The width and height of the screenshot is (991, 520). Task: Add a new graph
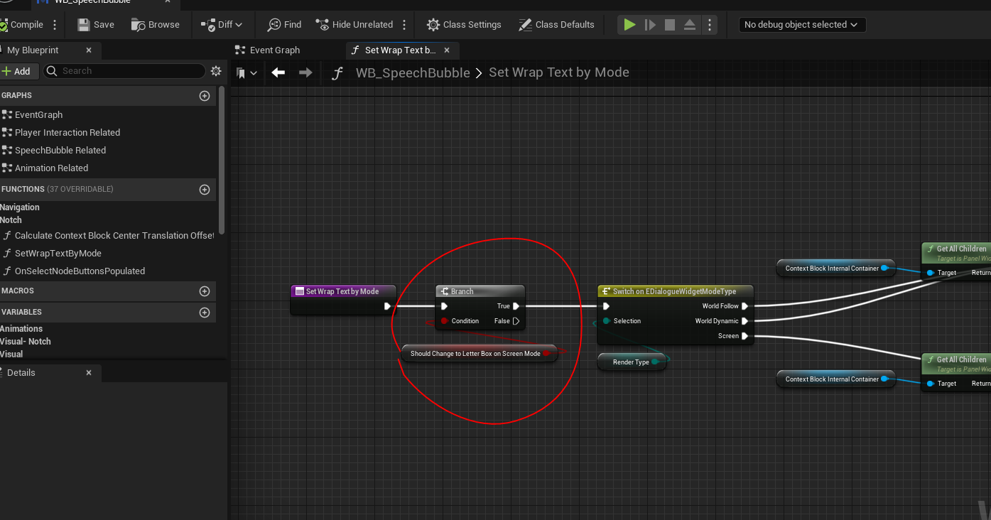[x=205, y=96]
